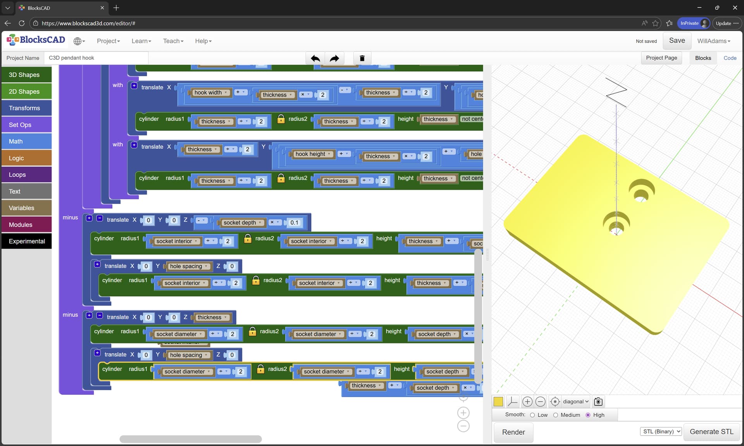This screenshot has width=744, height=446.
Task: Switch to the Code tab
Action: point(730,58)
